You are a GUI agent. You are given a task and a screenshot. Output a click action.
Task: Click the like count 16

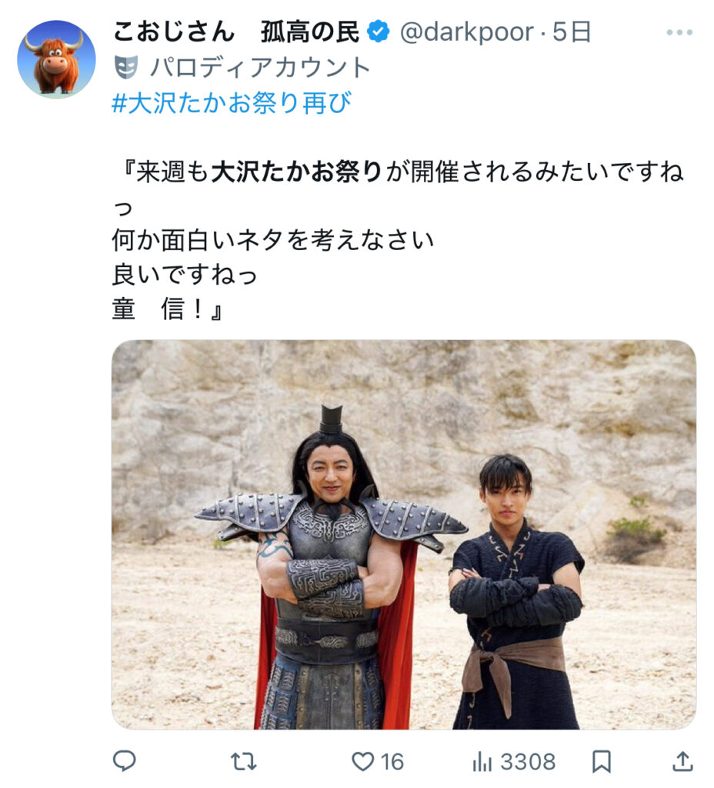392,762
